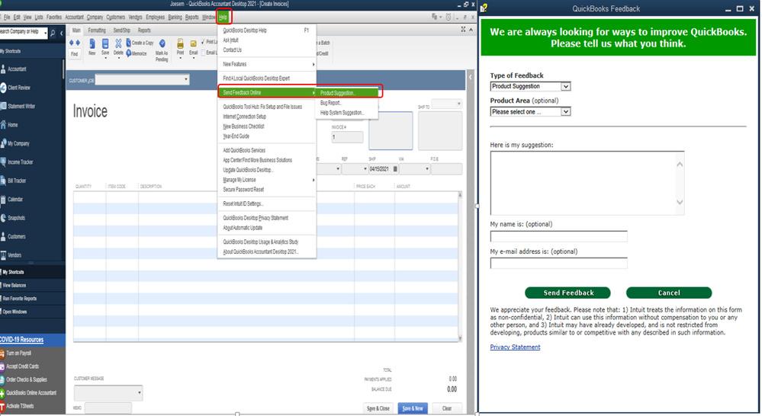Open Product Area dropdown
The height and width of the screenshot is (416, 762).
tap(530, 112)
